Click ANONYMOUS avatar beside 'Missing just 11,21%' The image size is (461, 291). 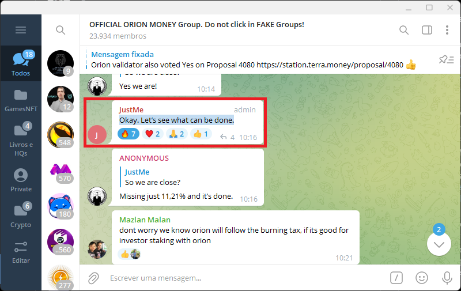(x=97, y=196)
